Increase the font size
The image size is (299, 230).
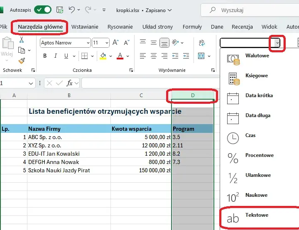tap(115, 42)
